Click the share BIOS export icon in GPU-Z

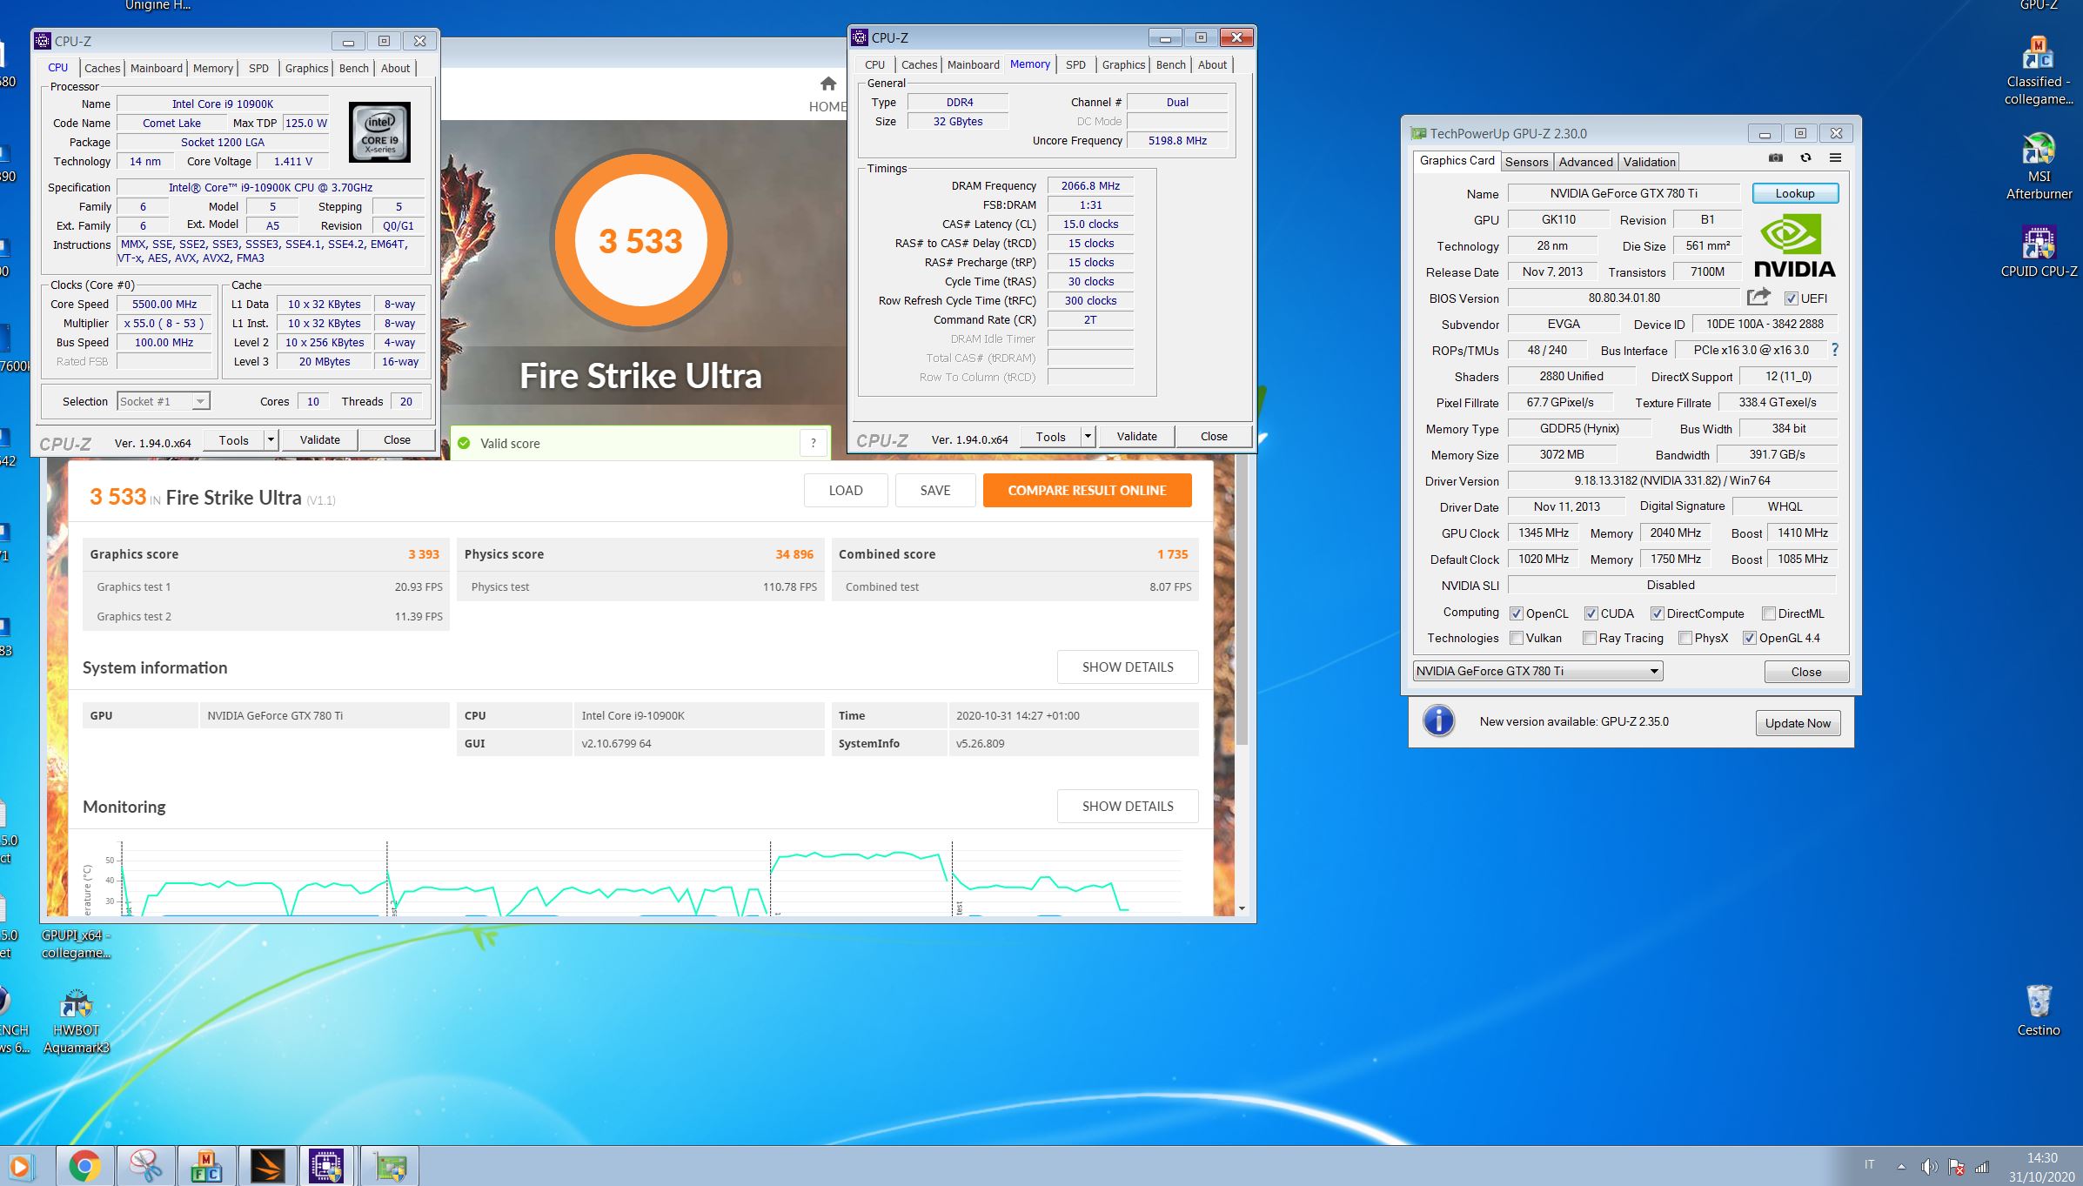click(x=1758, y=297)
